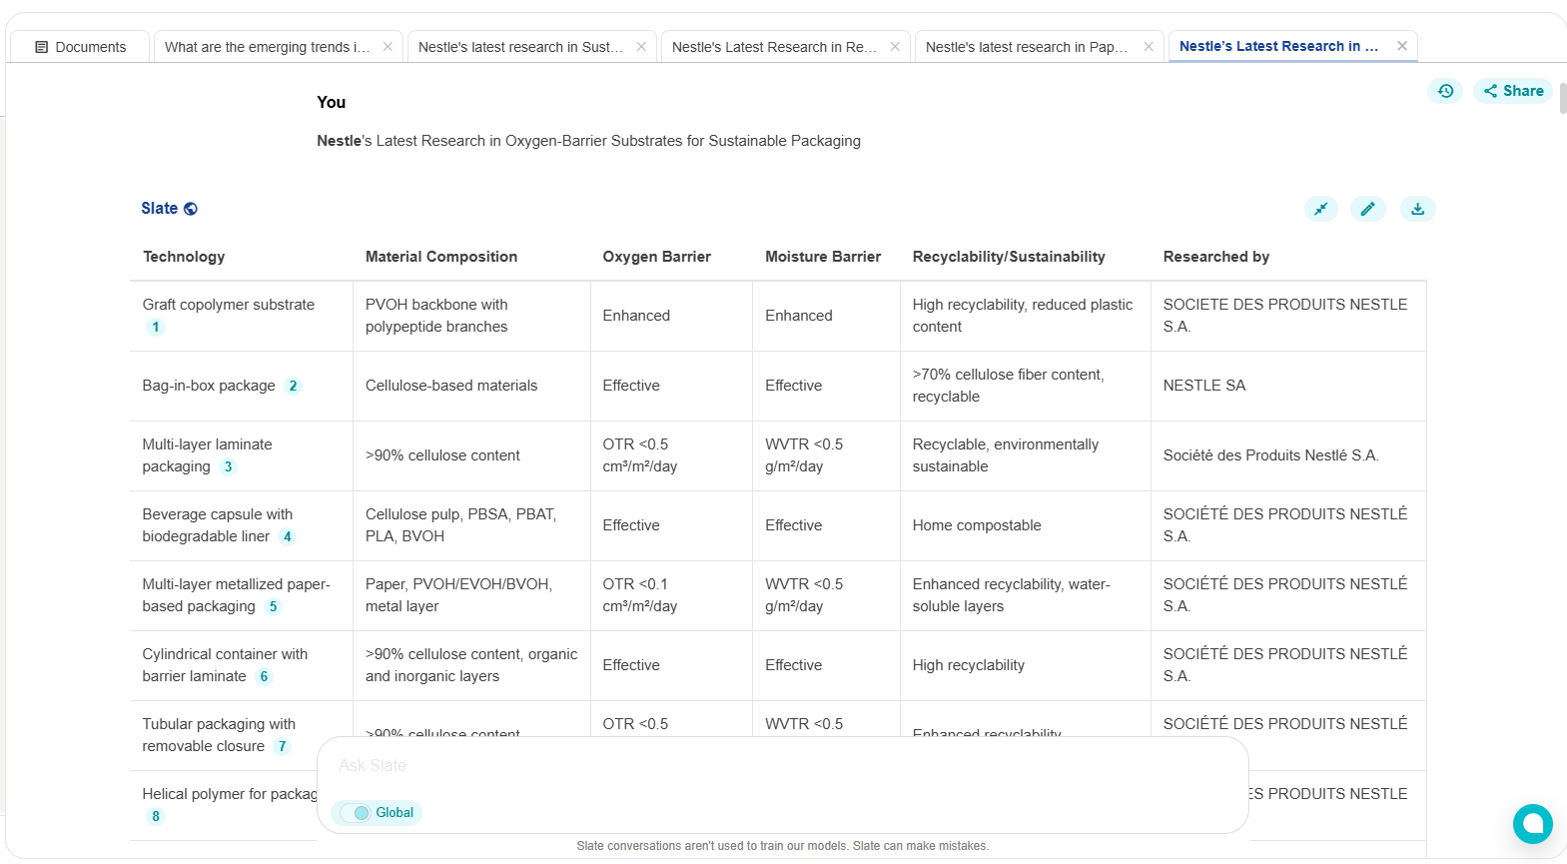1567x864 pixels.
Task: Toggle the Global switch
Action: [355, 813]
